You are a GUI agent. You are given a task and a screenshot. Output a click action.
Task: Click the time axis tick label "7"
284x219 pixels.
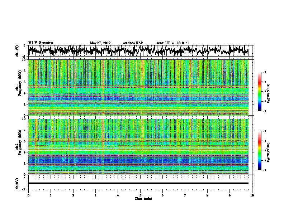(x=185, y=195)
